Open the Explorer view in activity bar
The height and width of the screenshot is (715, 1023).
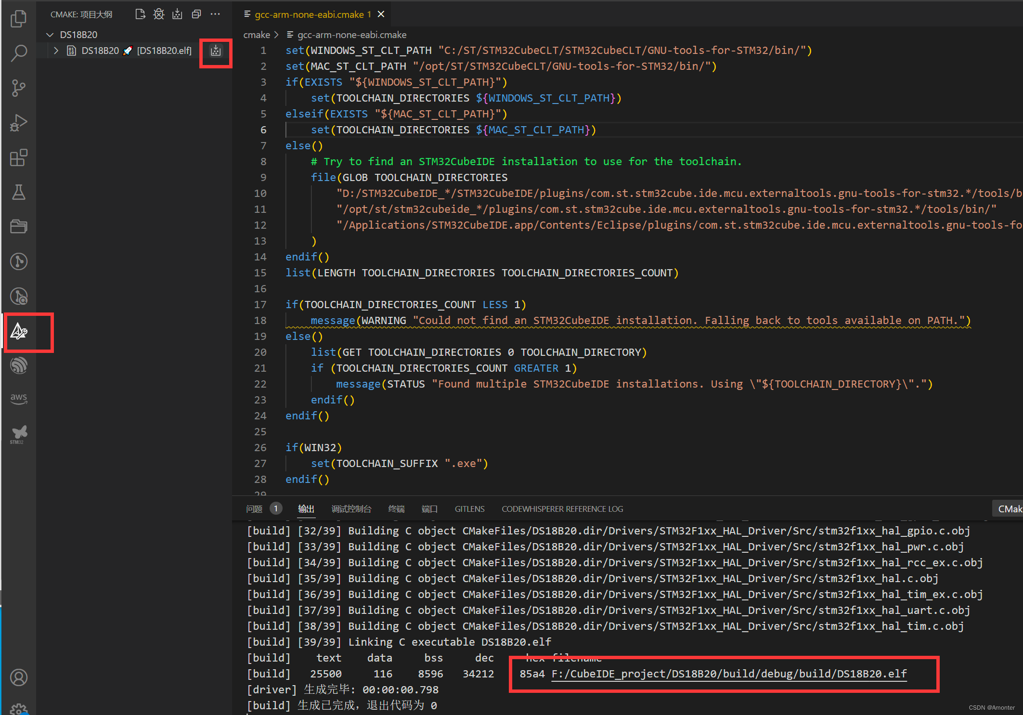click(18, 18)
